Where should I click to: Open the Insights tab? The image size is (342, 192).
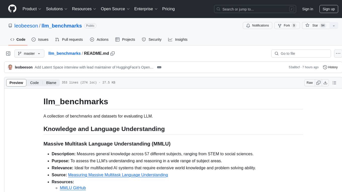178,39
